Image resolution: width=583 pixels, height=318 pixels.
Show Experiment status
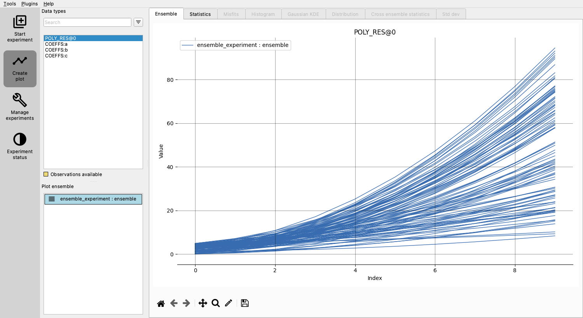(x=20, y=146)
